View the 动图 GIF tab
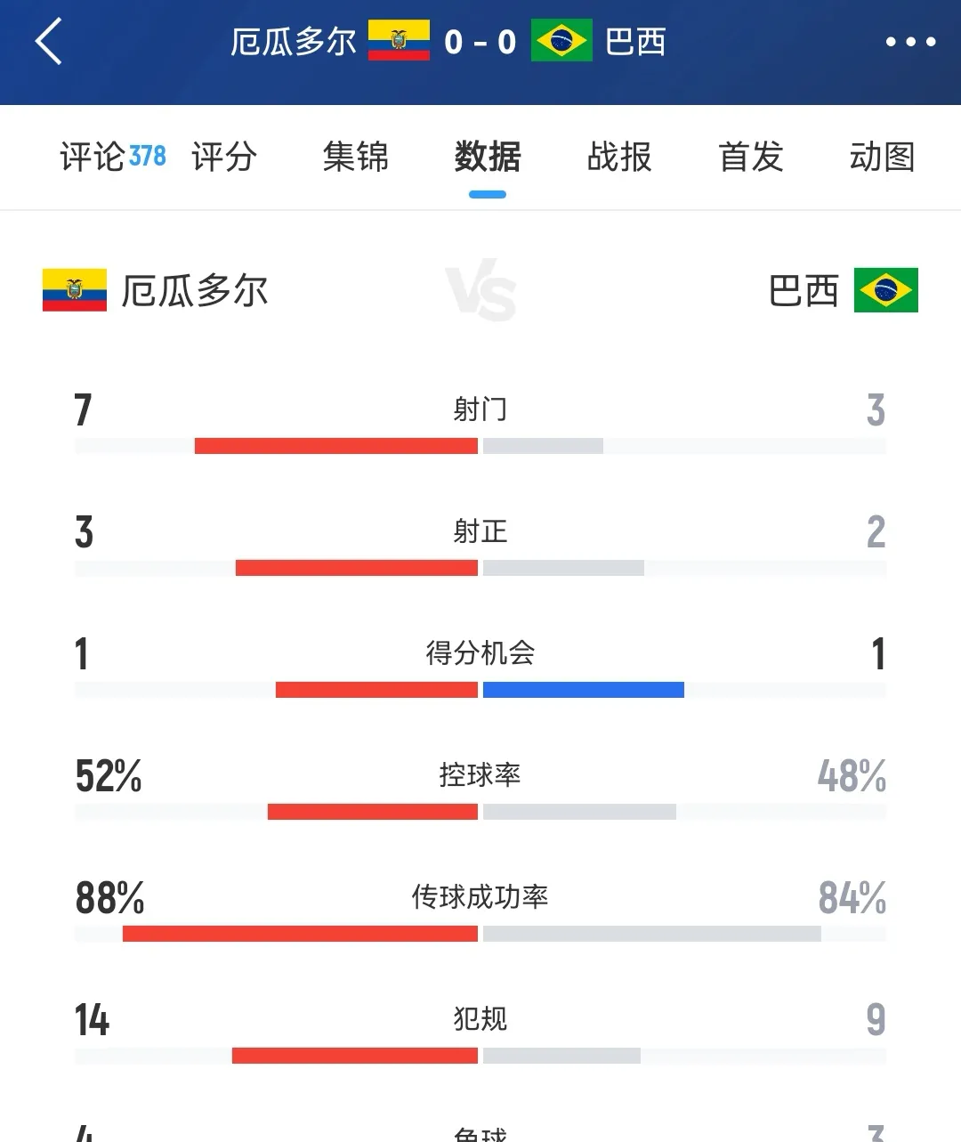 tap(881, 158)
